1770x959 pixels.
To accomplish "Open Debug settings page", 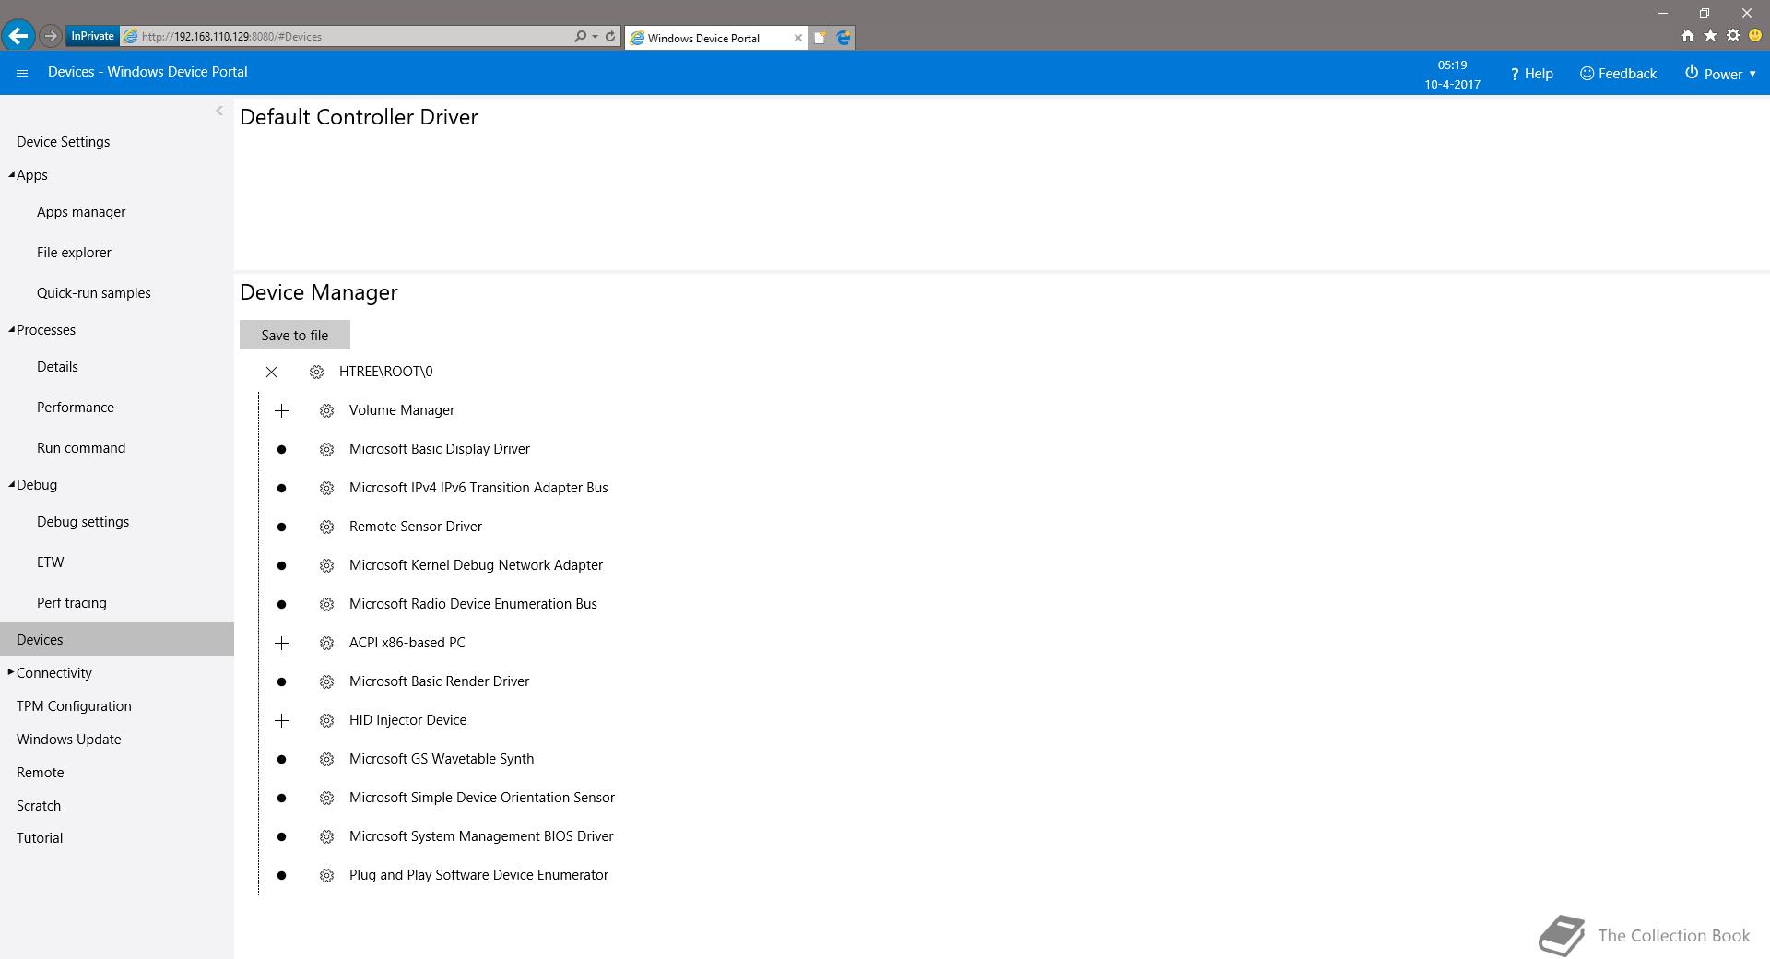I will (83, 521).
